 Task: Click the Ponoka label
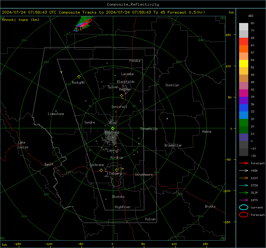[135, 61]
